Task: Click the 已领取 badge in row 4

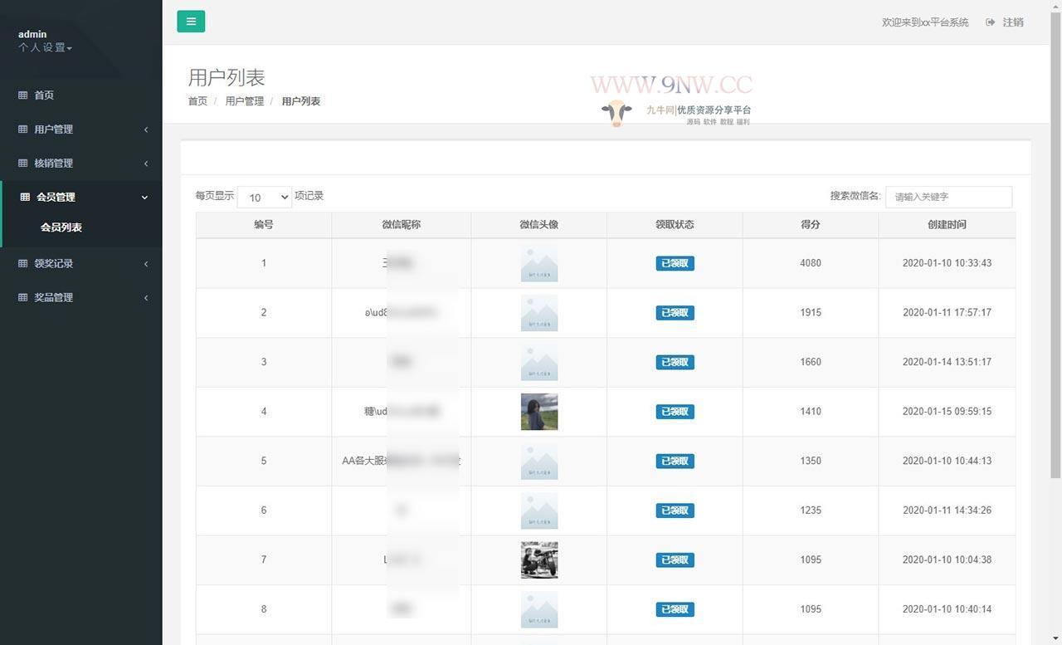Action: (x=675, y=412)
